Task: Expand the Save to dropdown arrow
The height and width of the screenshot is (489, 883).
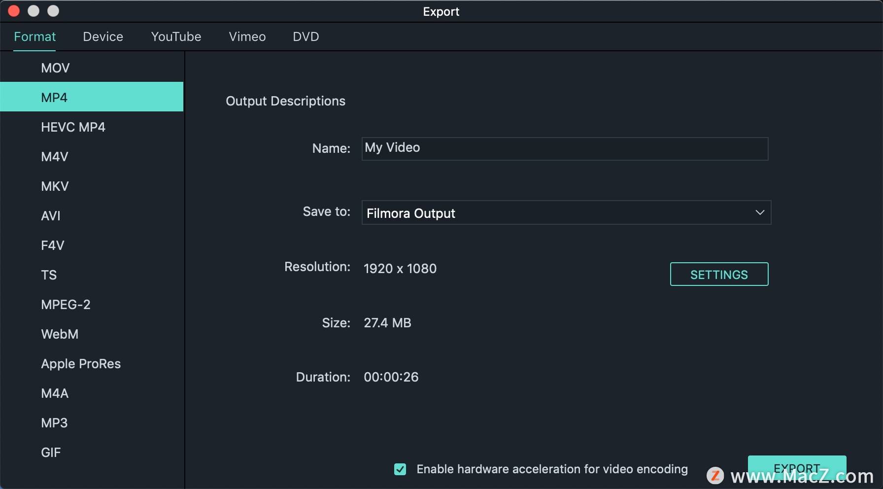Action: [x=760, y=212]
